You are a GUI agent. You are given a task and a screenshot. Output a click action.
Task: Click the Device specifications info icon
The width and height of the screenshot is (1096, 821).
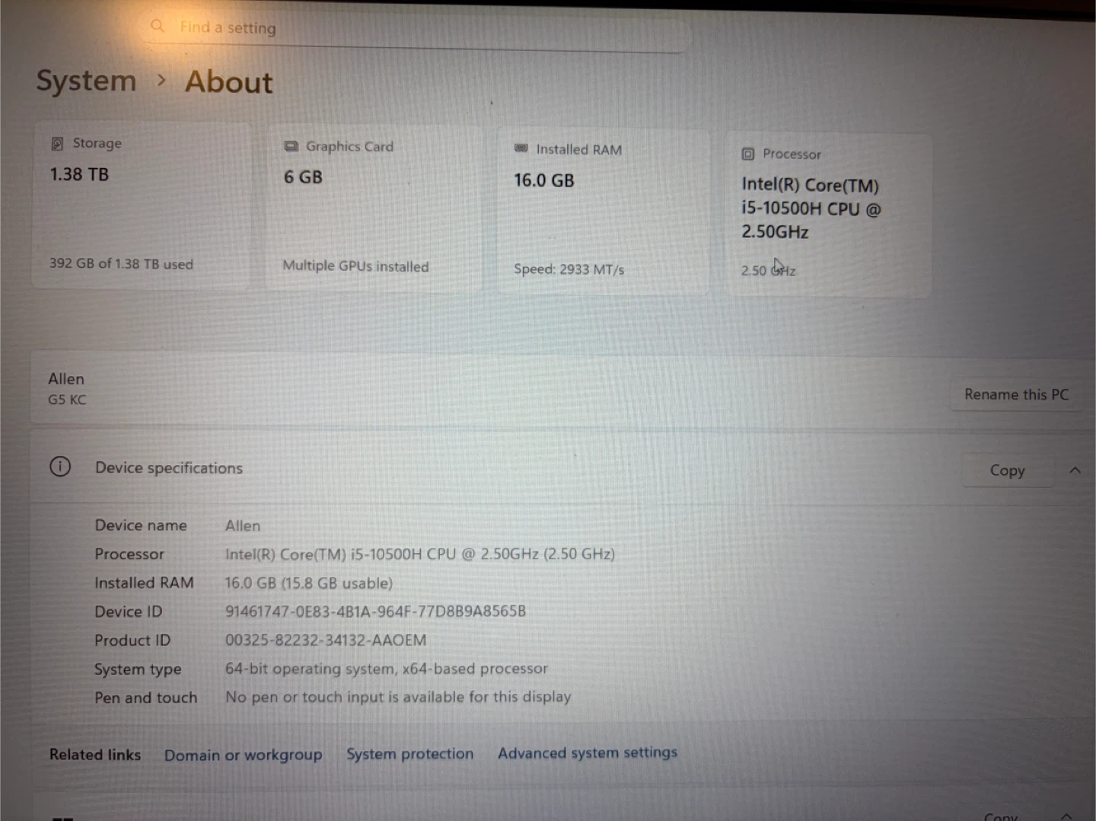(60, 466)
